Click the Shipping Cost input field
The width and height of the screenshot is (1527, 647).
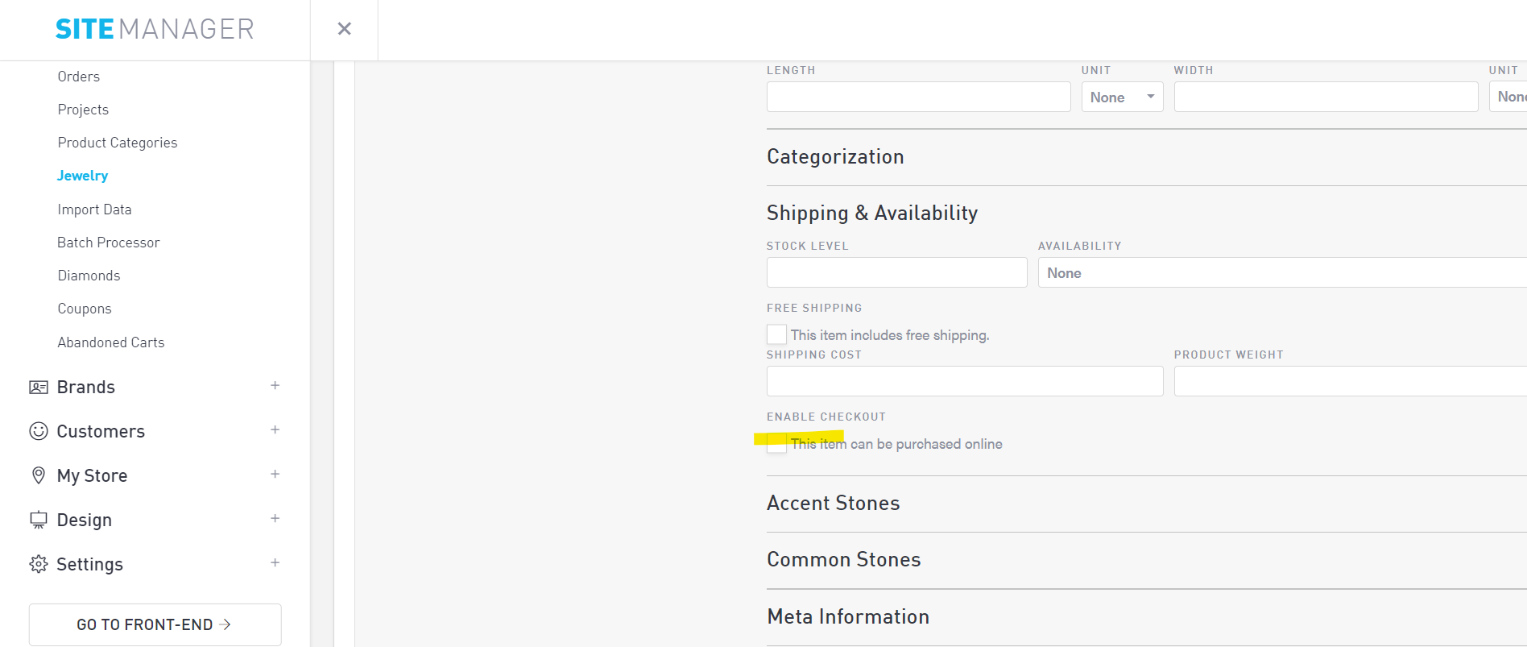point(964,381)
